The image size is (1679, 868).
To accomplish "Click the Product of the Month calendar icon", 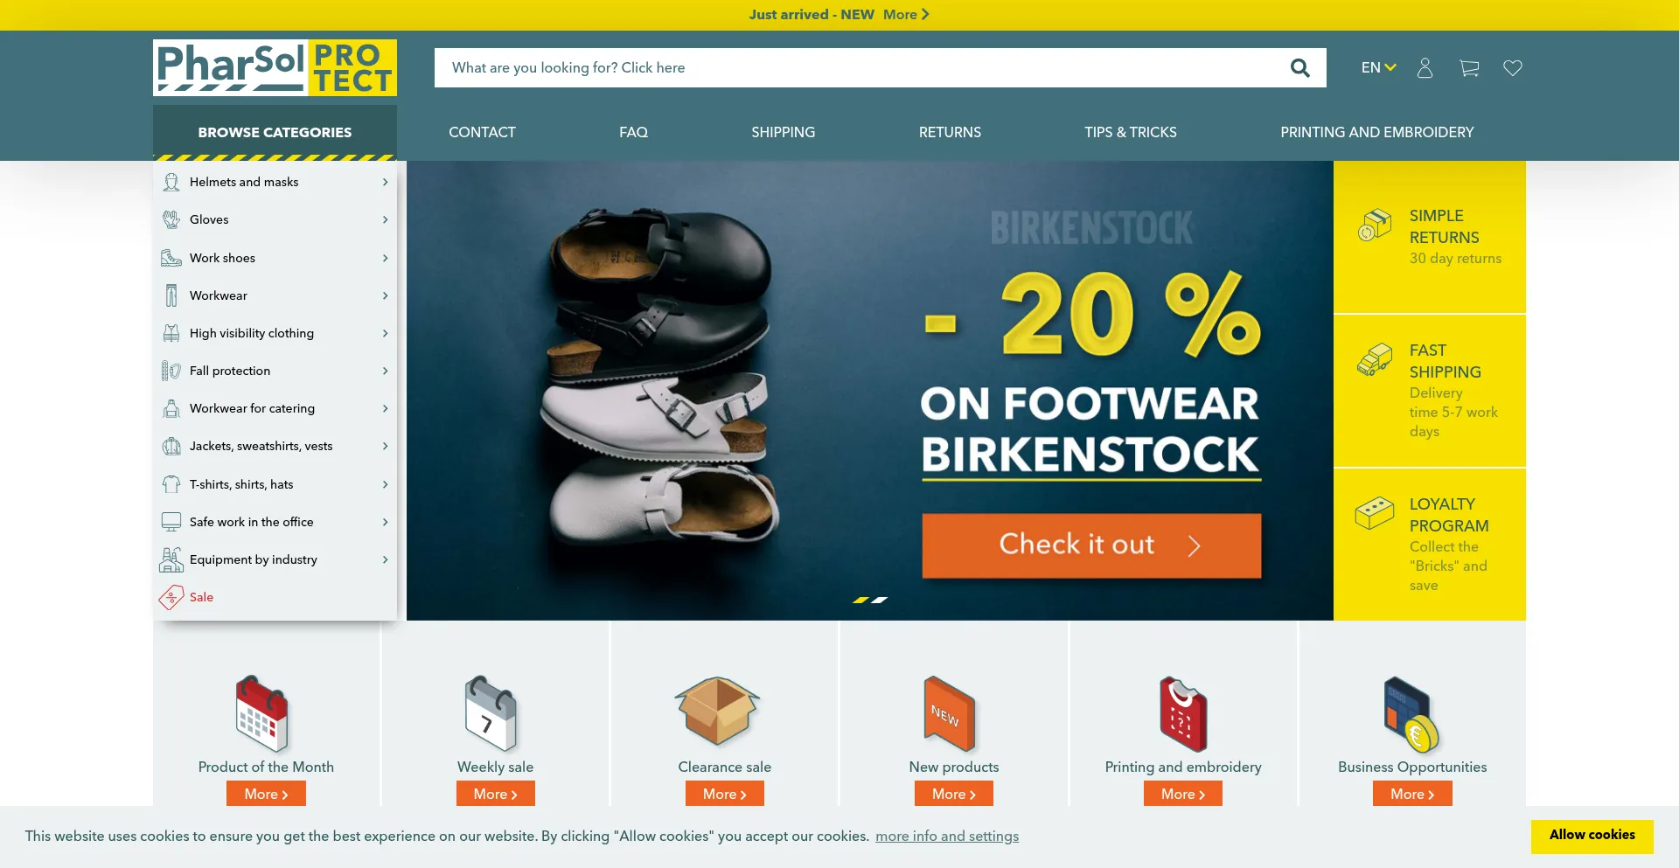I will click(x=261, y=713).
